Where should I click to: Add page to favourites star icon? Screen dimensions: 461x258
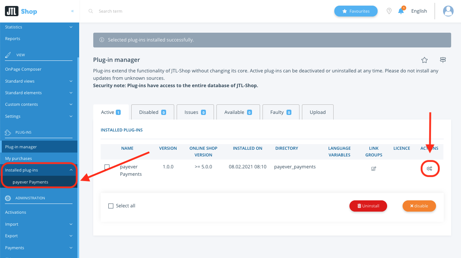(424, 60)
